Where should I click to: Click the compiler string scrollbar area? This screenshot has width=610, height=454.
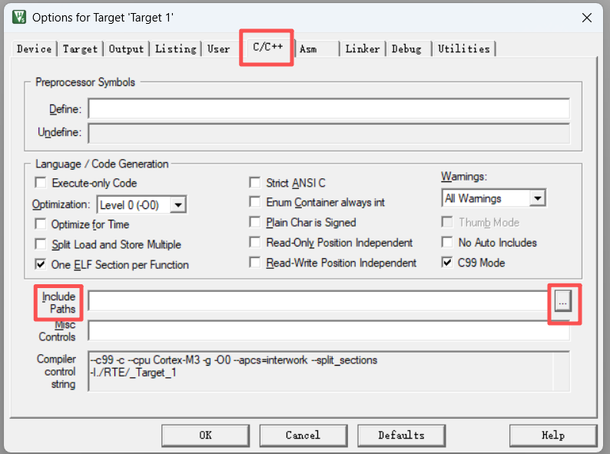tap(561, 372)
